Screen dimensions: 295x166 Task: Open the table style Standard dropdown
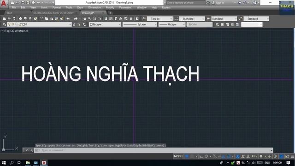tap(235, 18)
